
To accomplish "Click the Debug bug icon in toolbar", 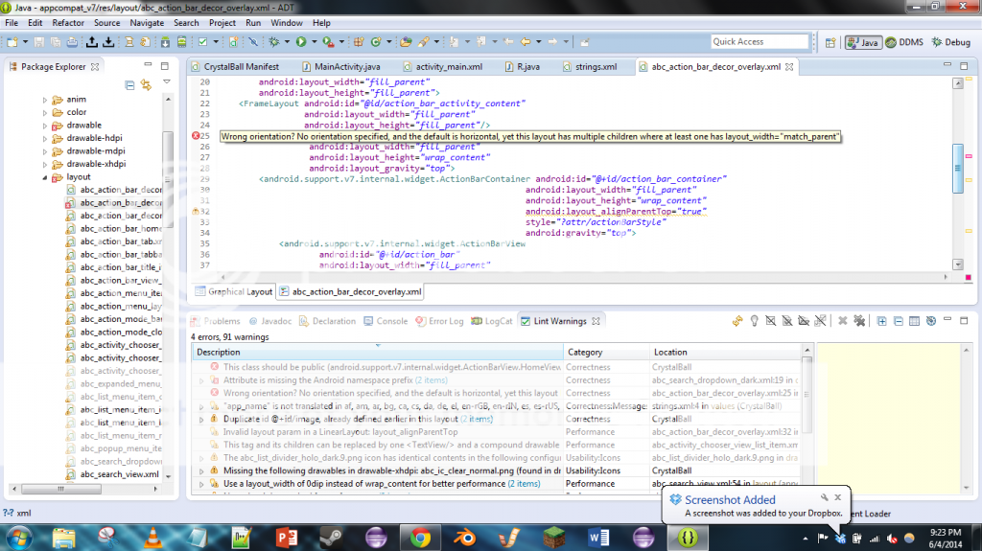I will click(x=275, y=42).
